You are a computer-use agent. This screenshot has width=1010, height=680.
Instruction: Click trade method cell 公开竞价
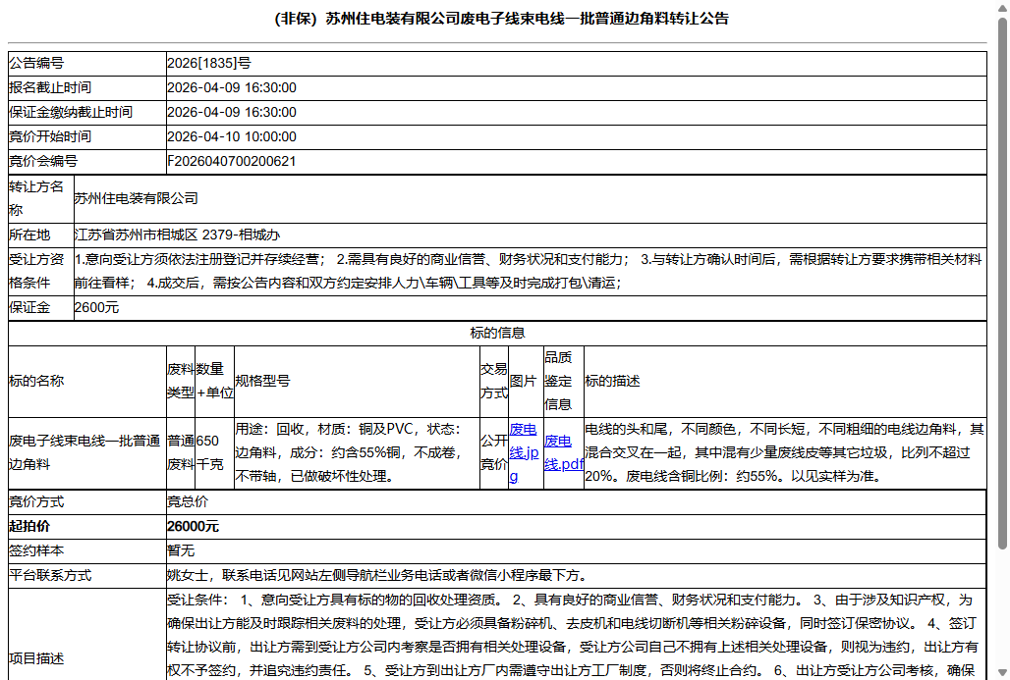click(494, 453)
